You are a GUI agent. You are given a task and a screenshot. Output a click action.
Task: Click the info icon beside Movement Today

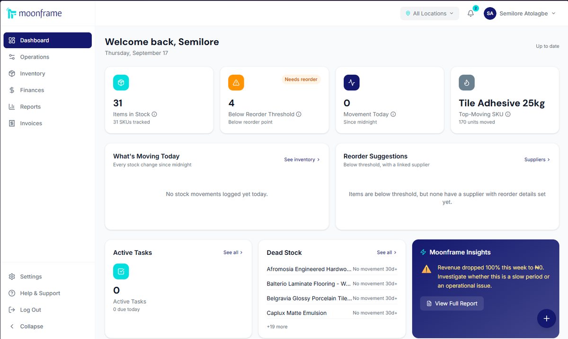(x=393, y=114)
